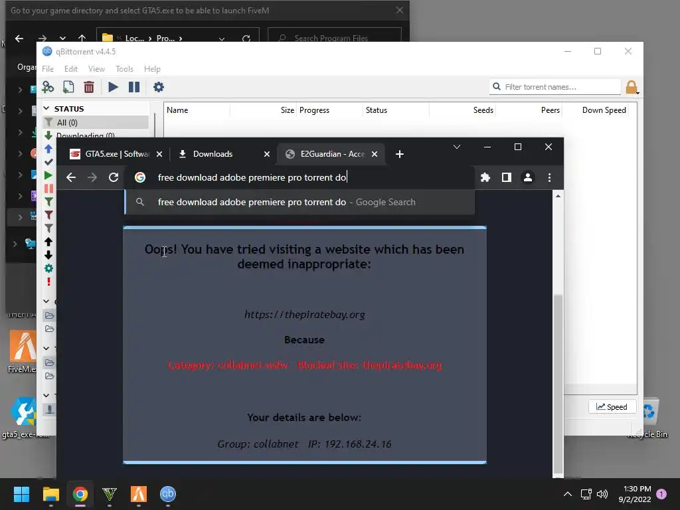Sort torrents by Name column header
The width and height of the screenshot is (680, 510).
[x=197, y=110]
